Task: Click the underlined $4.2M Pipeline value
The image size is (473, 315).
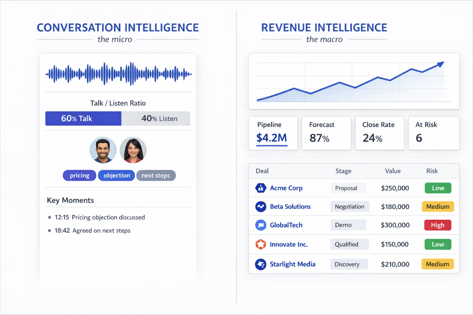Action: pyautogui.click(x=271, y=138)
